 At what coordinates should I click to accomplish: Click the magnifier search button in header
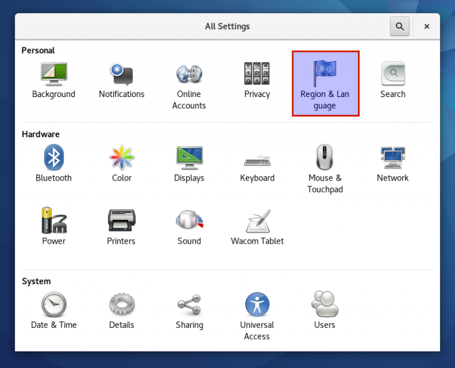[x=400, y=26]
